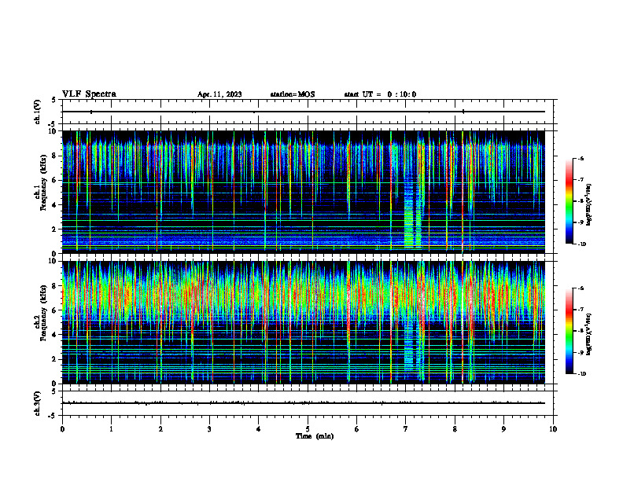Screen dimensions: 623x481
Task: Click time axis tick label "7"
Action: click(406, 429)
